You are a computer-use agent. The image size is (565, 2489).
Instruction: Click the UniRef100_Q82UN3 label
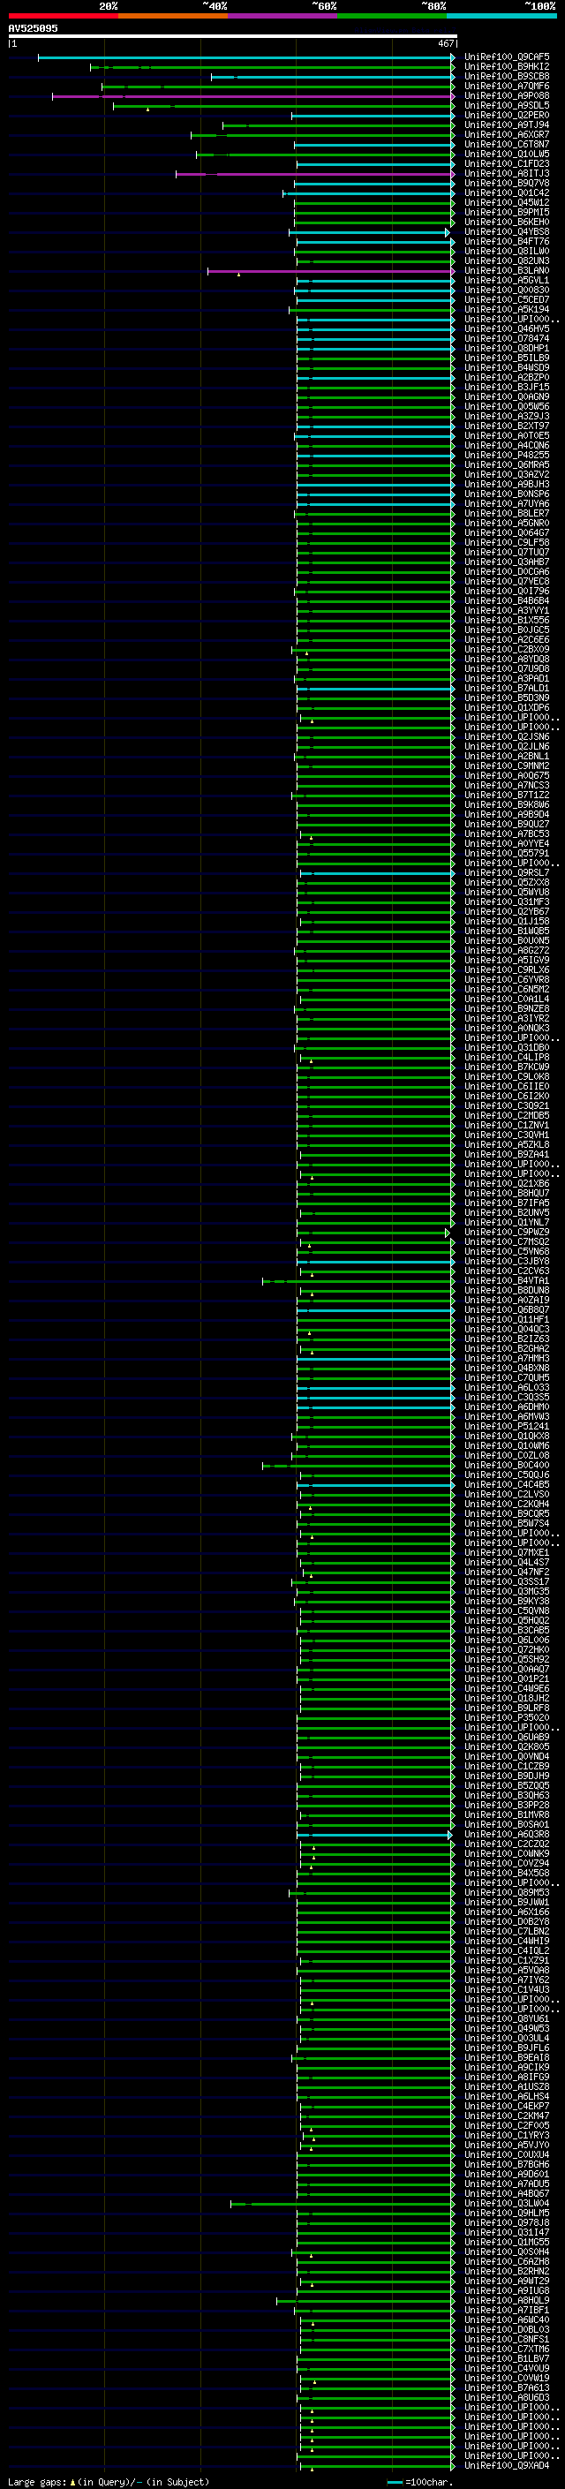[507, 260]
